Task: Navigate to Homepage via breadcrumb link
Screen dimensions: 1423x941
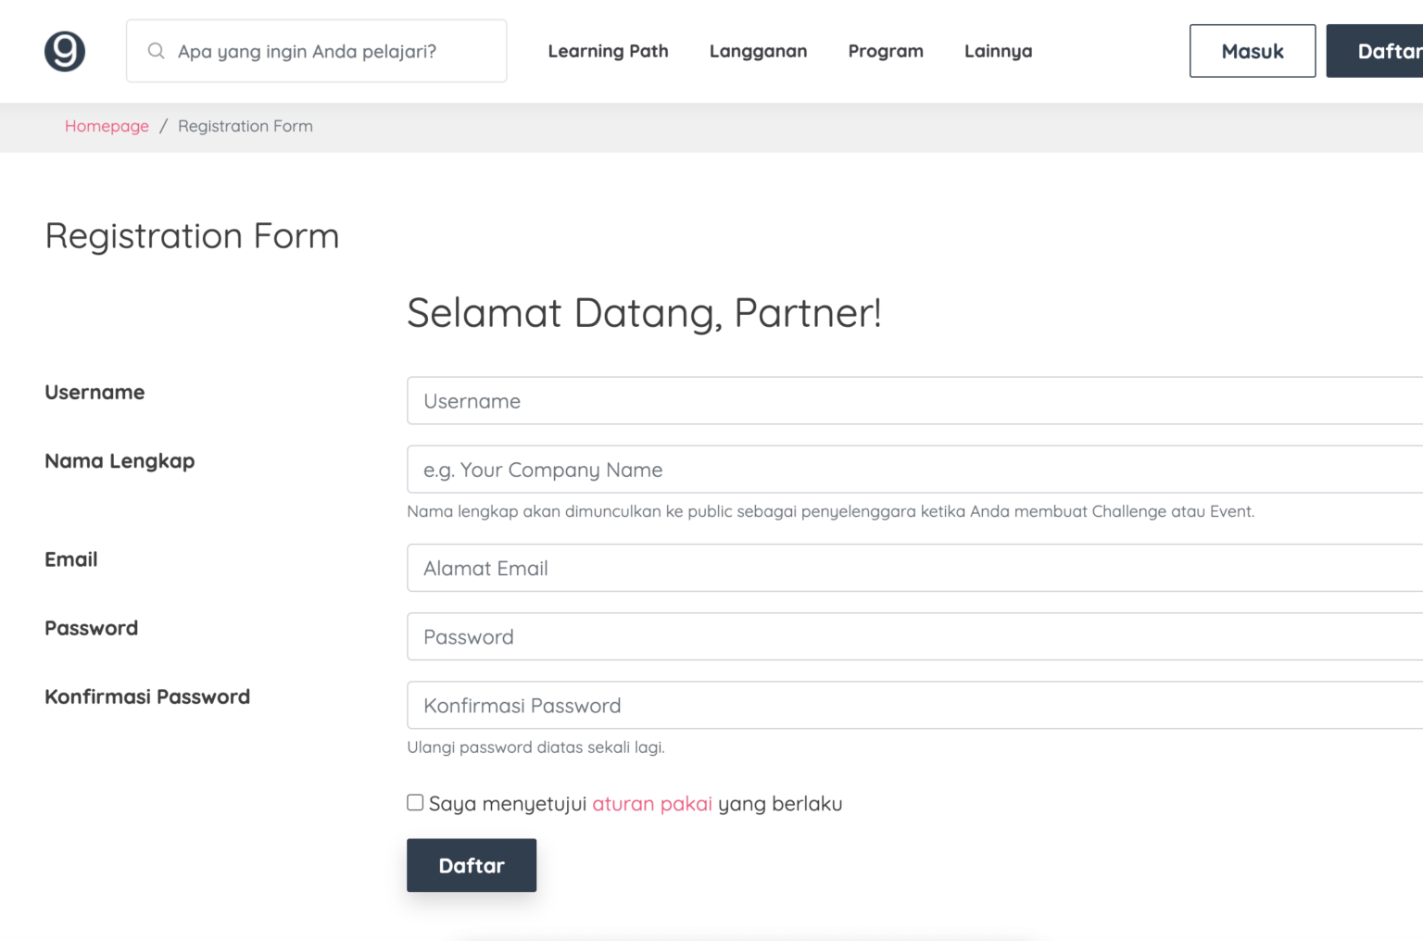Action: (x=107, y=126)
